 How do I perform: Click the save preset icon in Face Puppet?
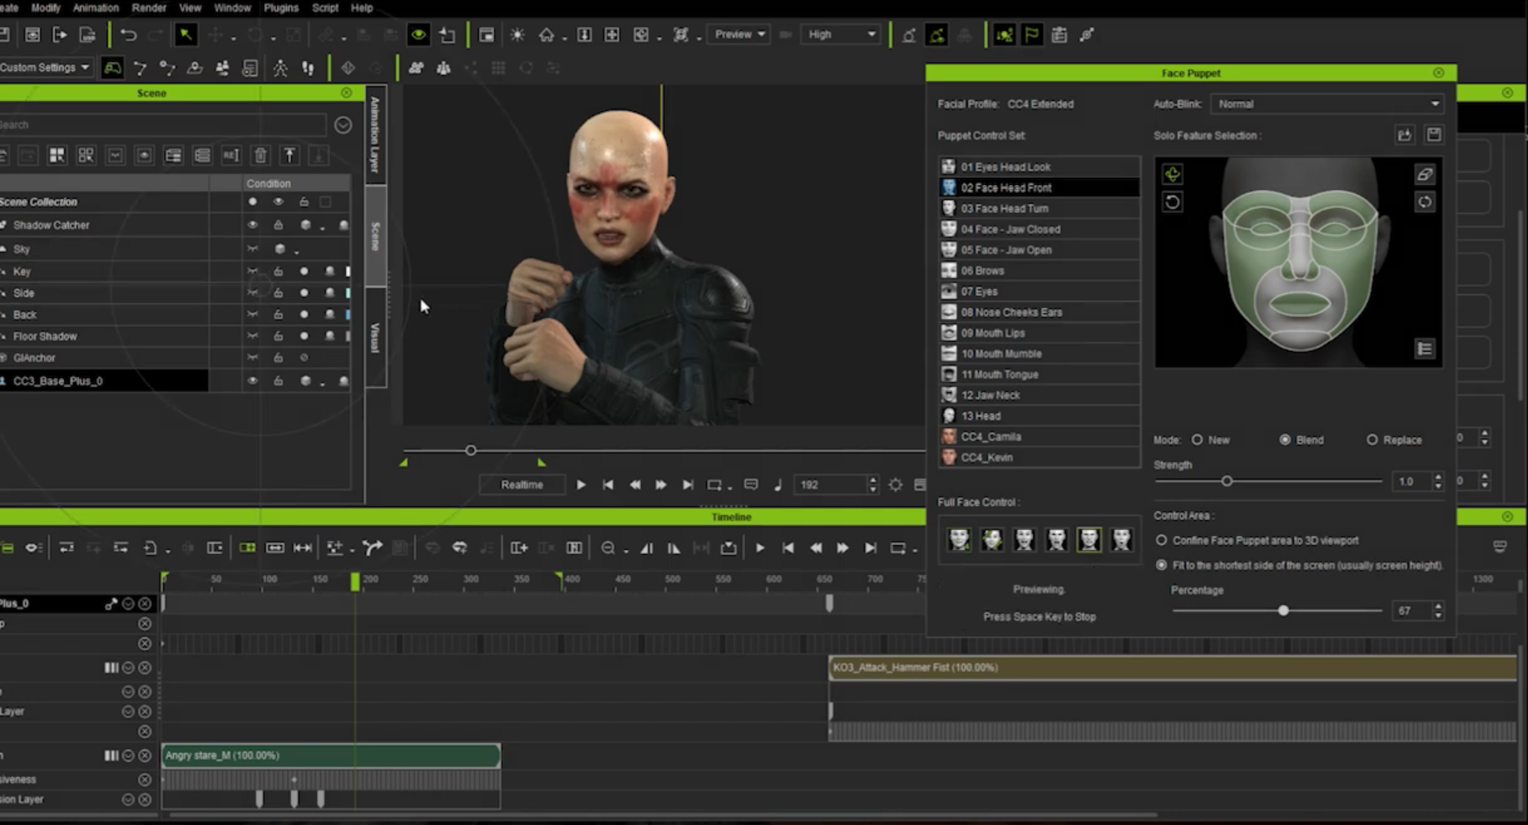point(1434,135)
